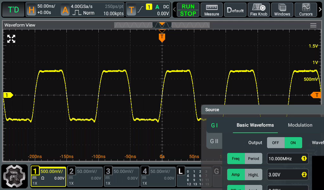Click the Norm acquisition mode icon
The width and height of the screenshot is (324, 190).
point(84,13)
